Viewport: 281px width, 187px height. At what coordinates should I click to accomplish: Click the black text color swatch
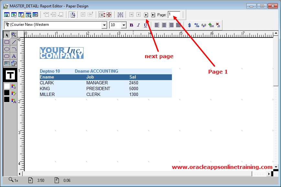click(x=7, y=99)
